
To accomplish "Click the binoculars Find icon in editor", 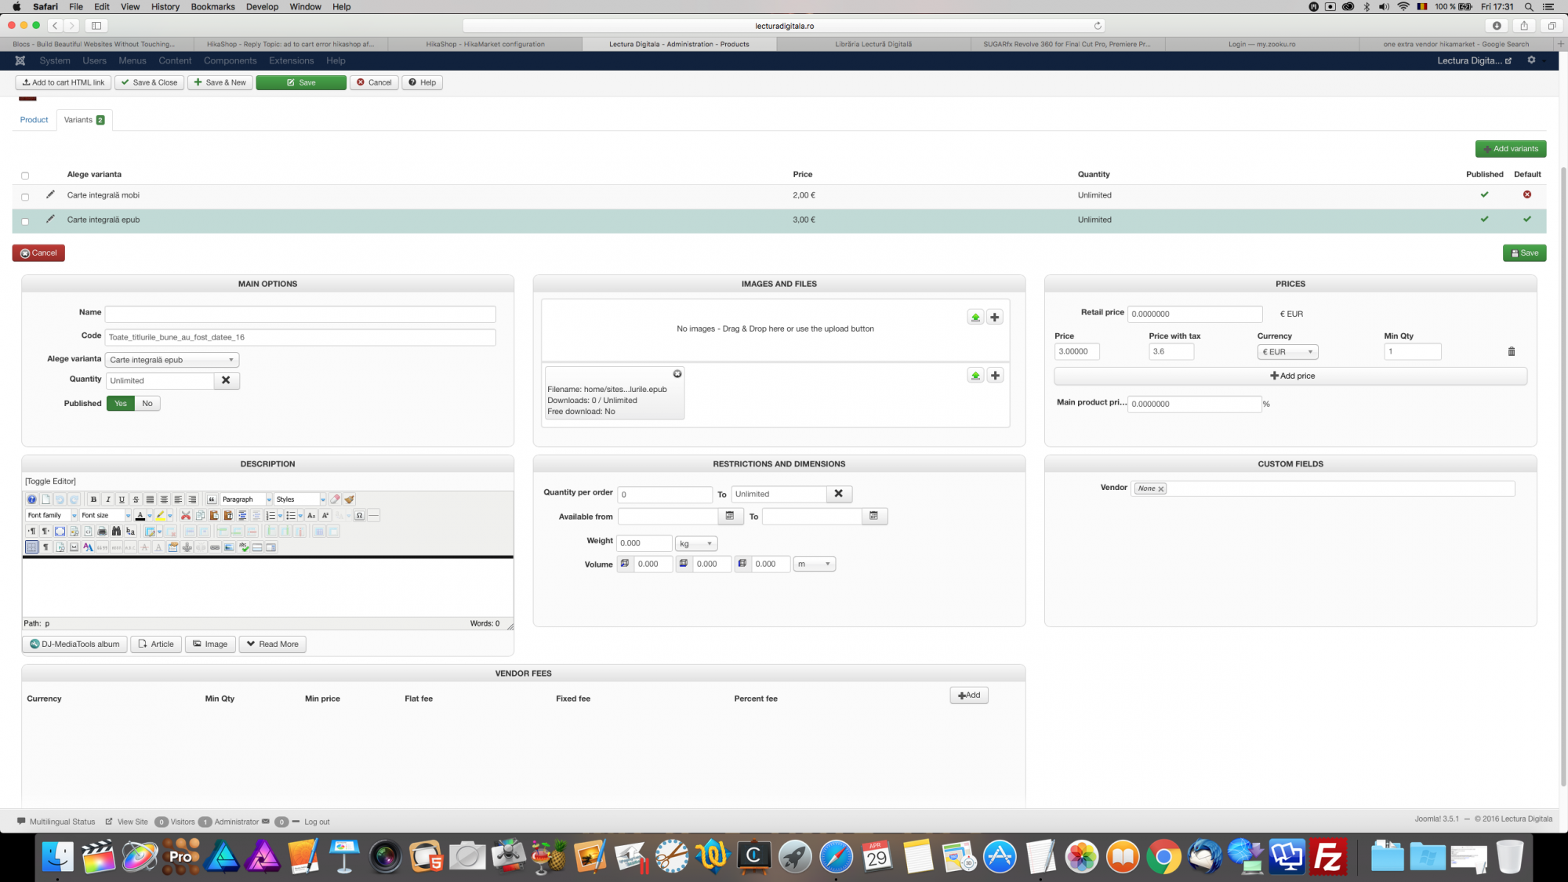I will point(116,532).
